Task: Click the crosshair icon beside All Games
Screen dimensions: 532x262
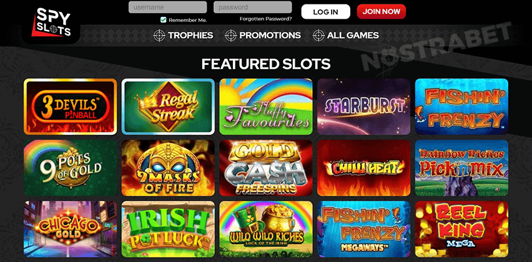Action: point(318,36)
